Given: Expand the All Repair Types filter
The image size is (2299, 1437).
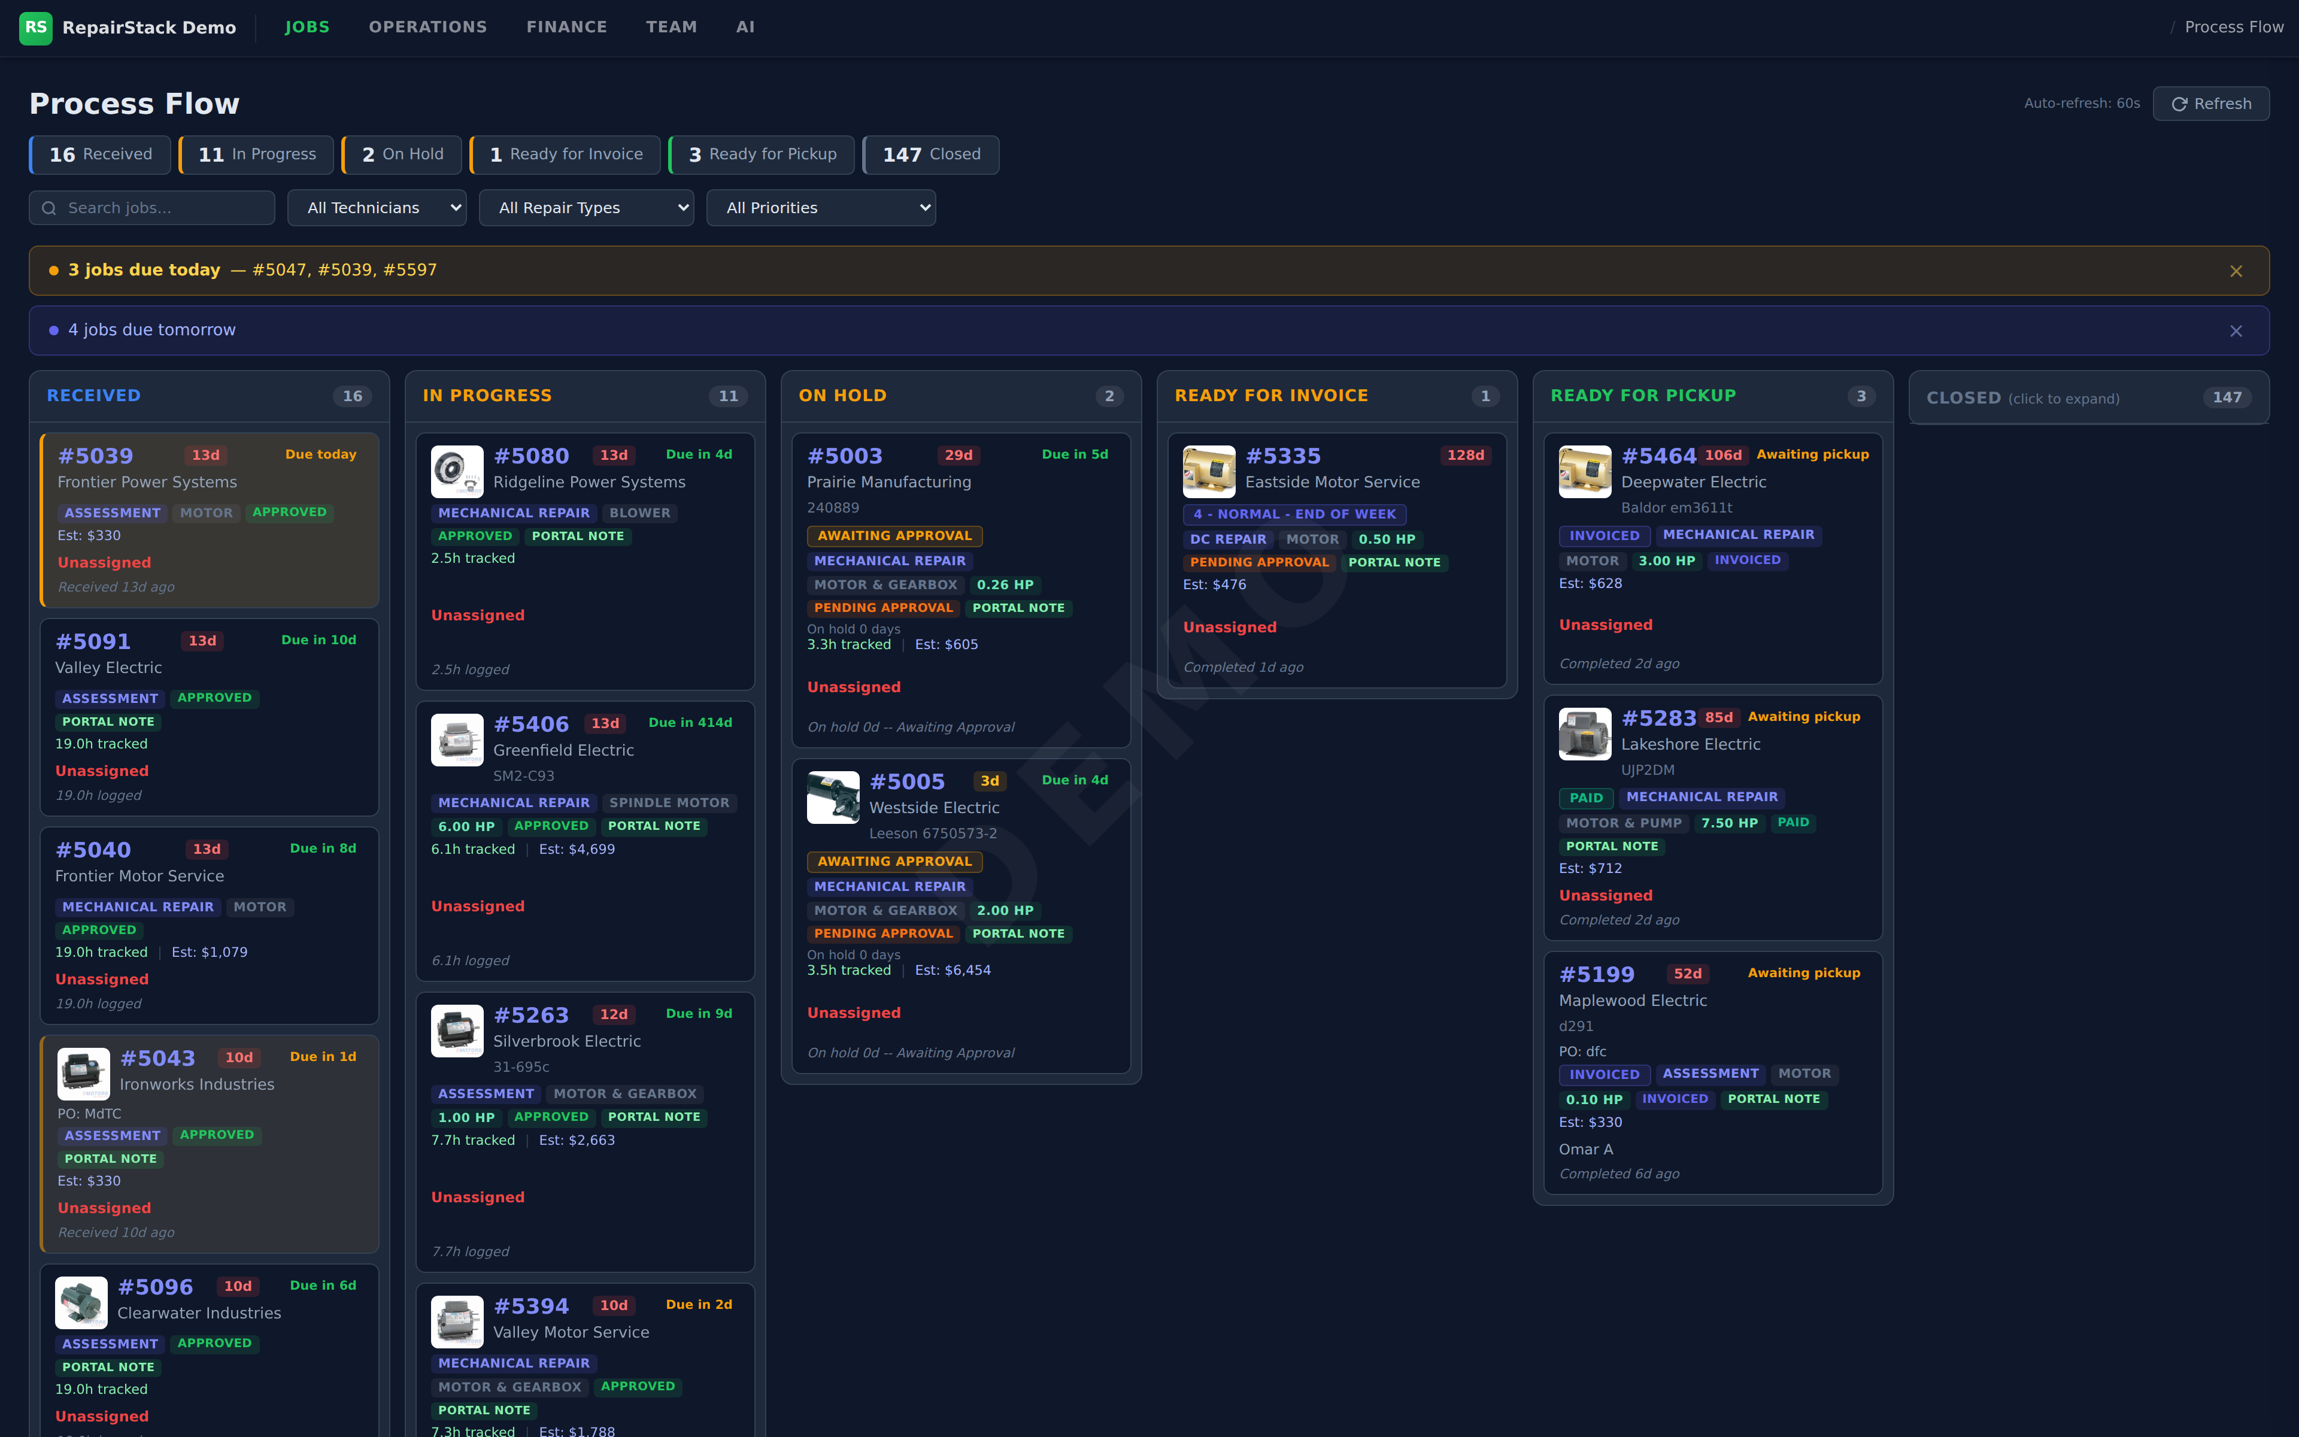Looking at the screenshot, I should coord(586,208).
